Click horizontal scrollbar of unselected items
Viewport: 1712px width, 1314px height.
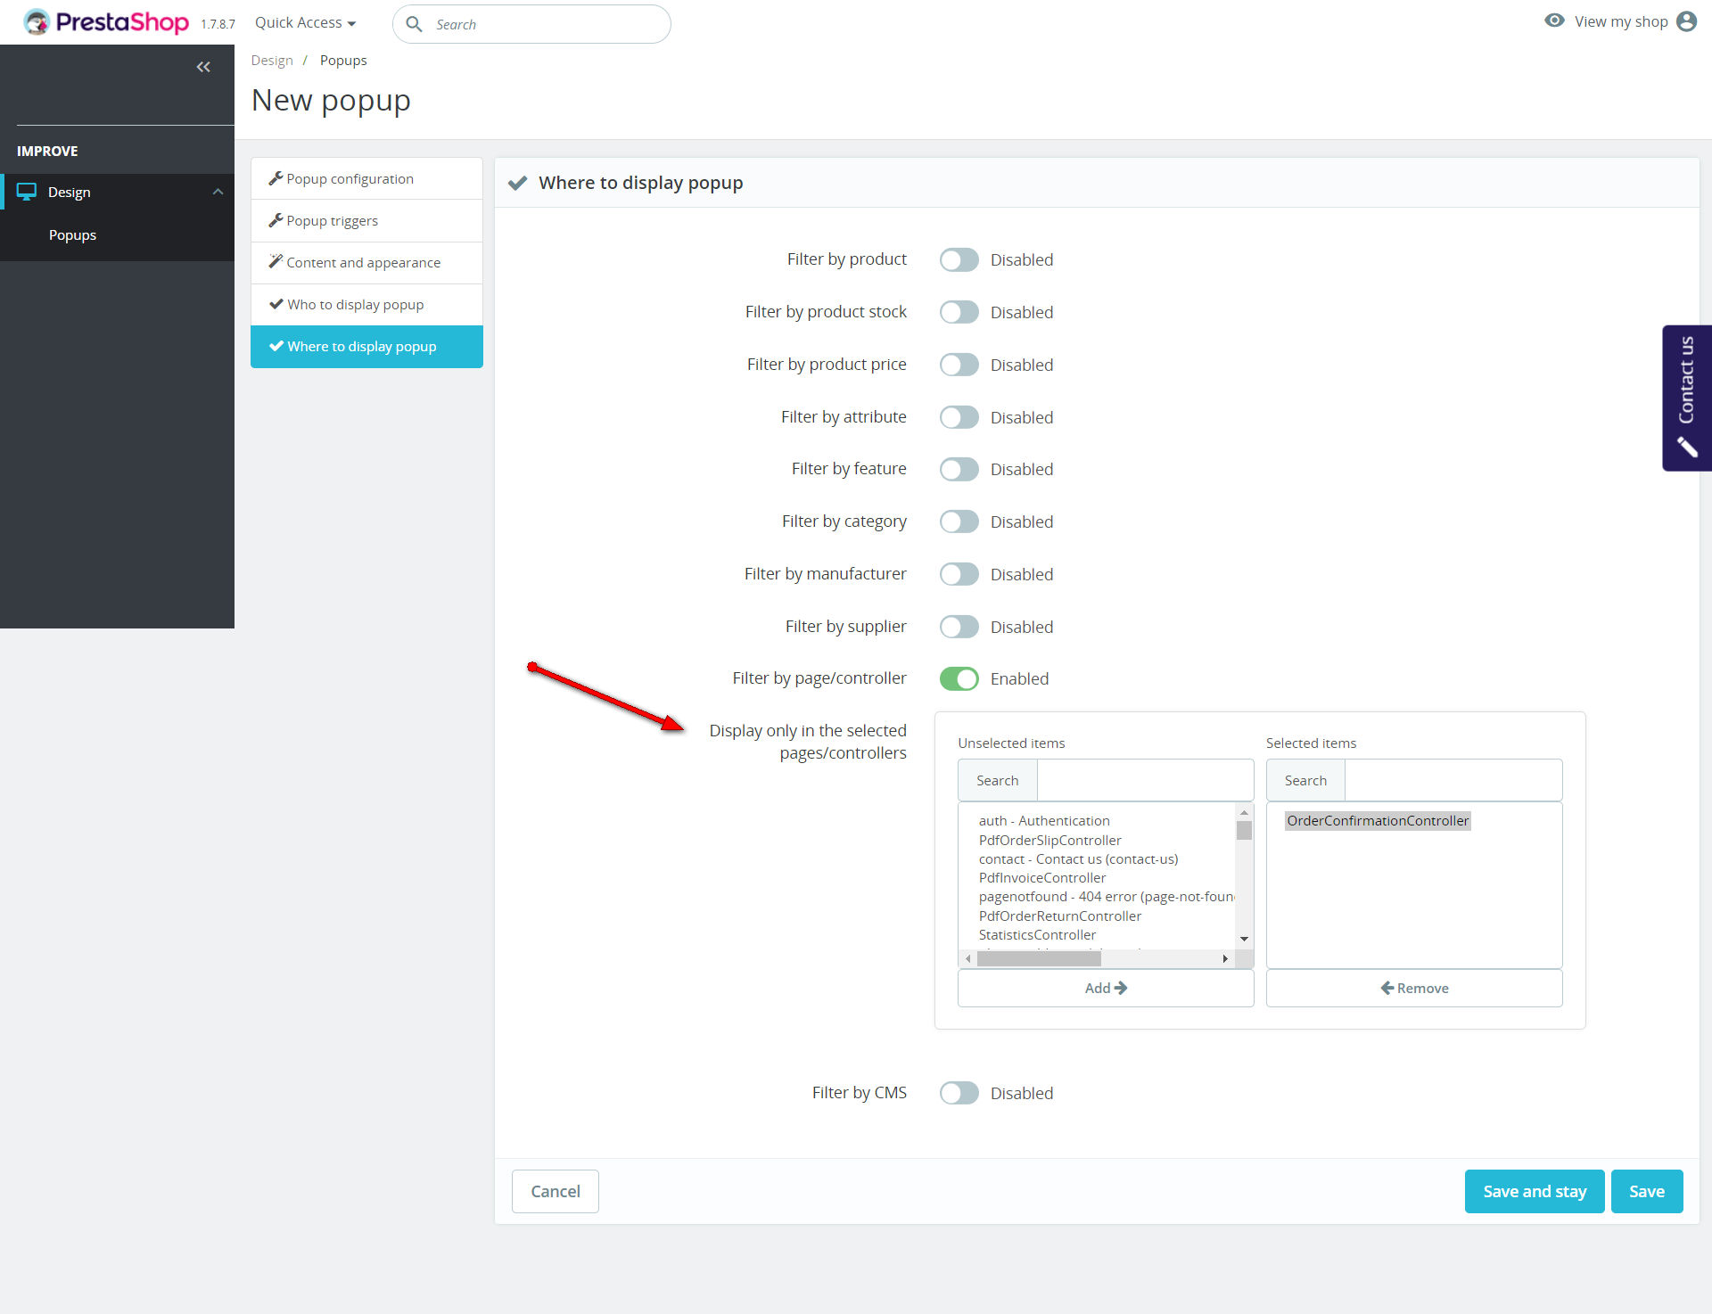pyautogui.click(x=1039, y=958)
